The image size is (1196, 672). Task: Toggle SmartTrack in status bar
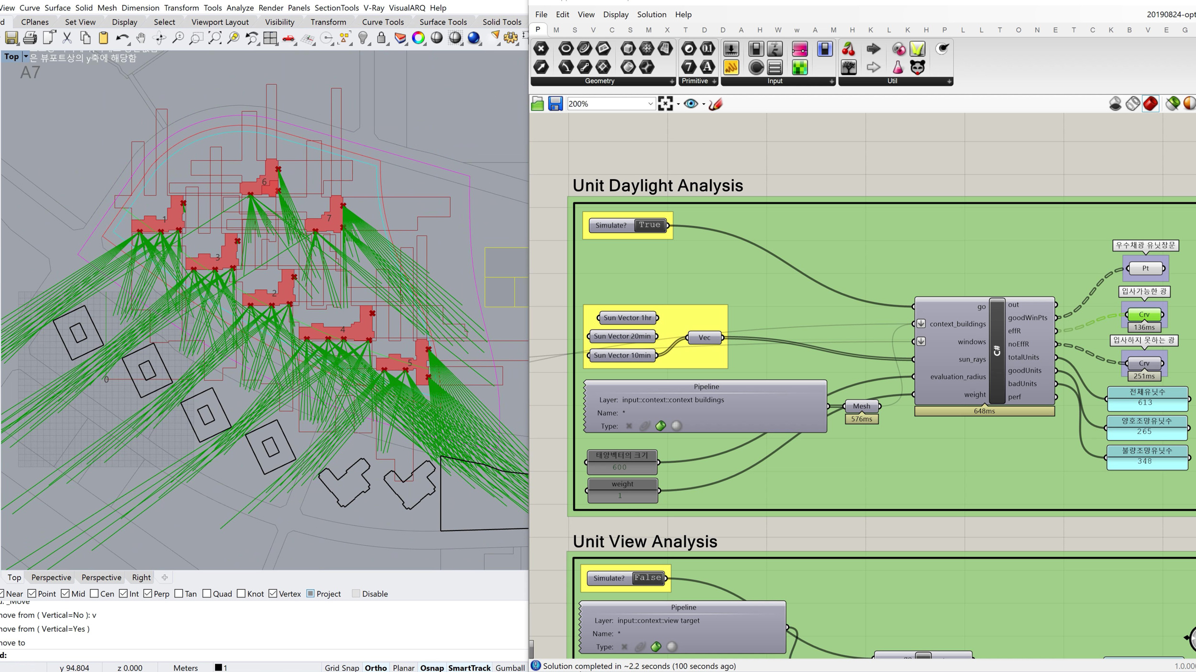pyautogui.click(x=469, y=668)
